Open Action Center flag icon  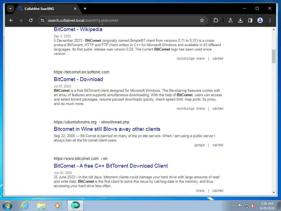pos(240,206)
